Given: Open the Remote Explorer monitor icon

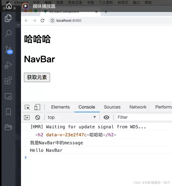Looking at the screenshot, I should (8, 96).
